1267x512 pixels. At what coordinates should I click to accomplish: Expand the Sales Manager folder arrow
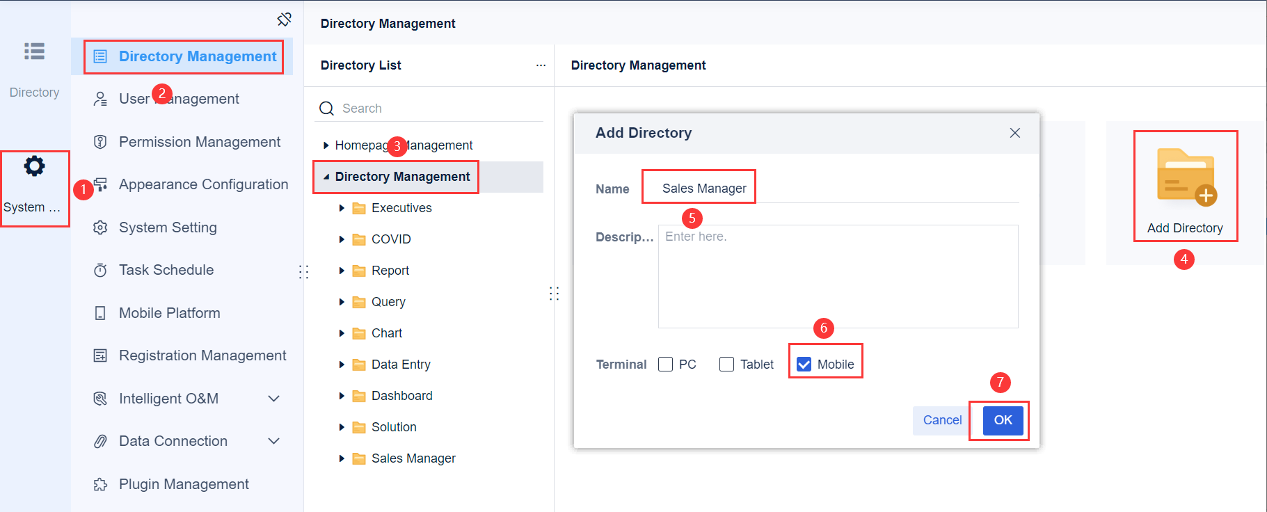coord(342,458)
